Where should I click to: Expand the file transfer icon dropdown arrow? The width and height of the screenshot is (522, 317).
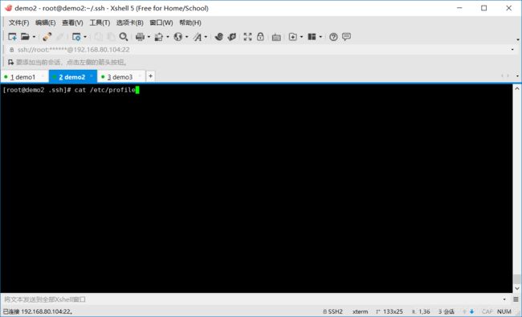click(x=302, y=37)
